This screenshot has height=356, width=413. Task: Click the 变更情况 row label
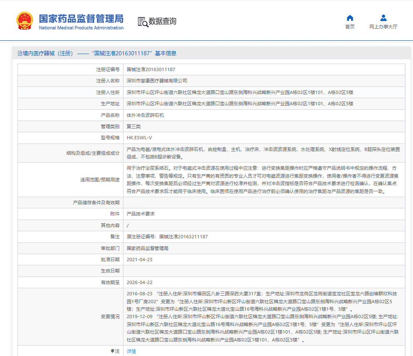[110, 316]
